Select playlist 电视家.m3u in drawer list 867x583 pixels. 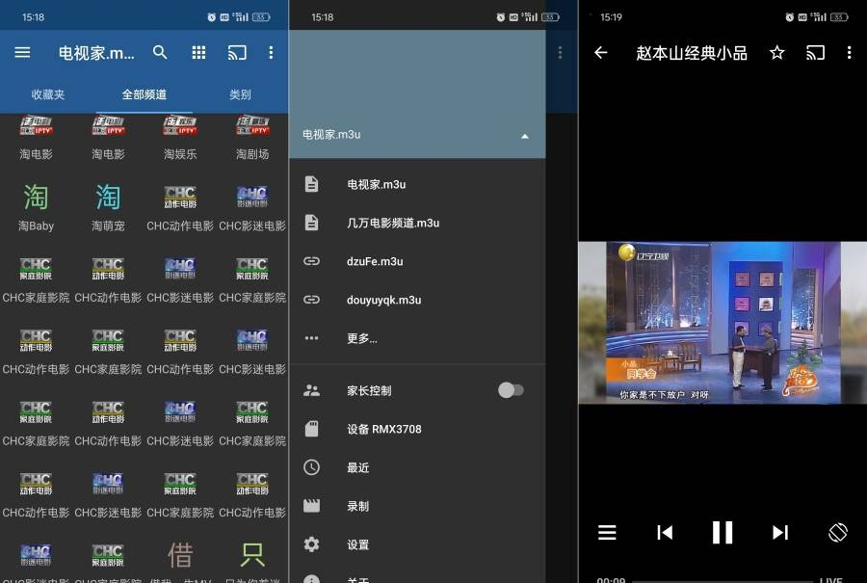[x=417, y=184]
